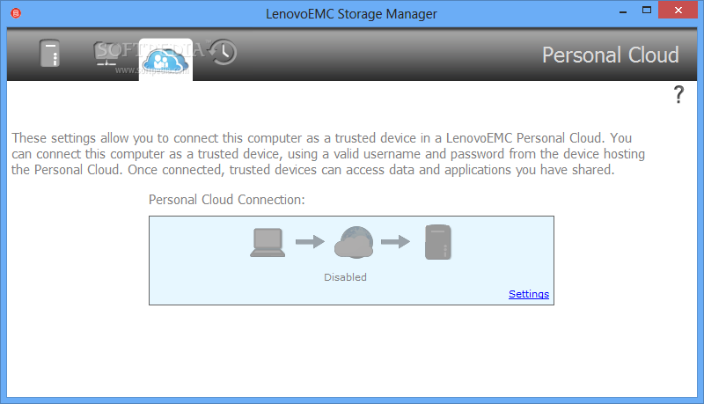Screen dimensions: 704x404
Task: Switch to the network computer tab icon
Action: 106,54
